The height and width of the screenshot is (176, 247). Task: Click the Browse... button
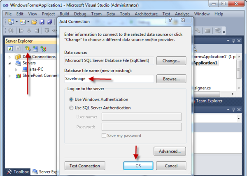tap(171, 79)
